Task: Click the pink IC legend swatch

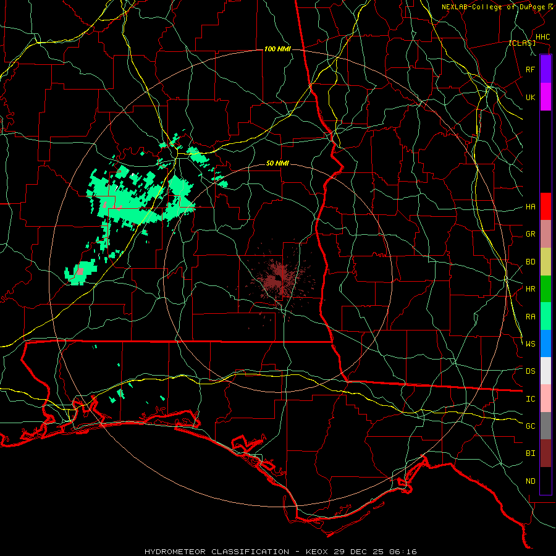Action: coord(545,398)
